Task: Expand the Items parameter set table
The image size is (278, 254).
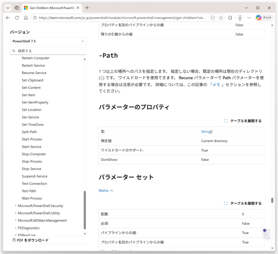Action: pyautogui.click(x=243, y=204)
